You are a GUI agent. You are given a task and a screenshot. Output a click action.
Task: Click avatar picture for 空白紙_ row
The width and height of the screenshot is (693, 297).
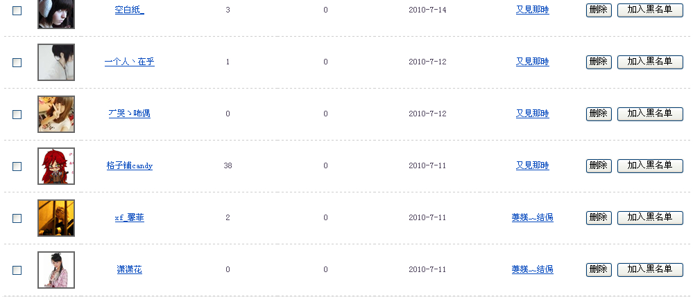(x=56, y=12)
